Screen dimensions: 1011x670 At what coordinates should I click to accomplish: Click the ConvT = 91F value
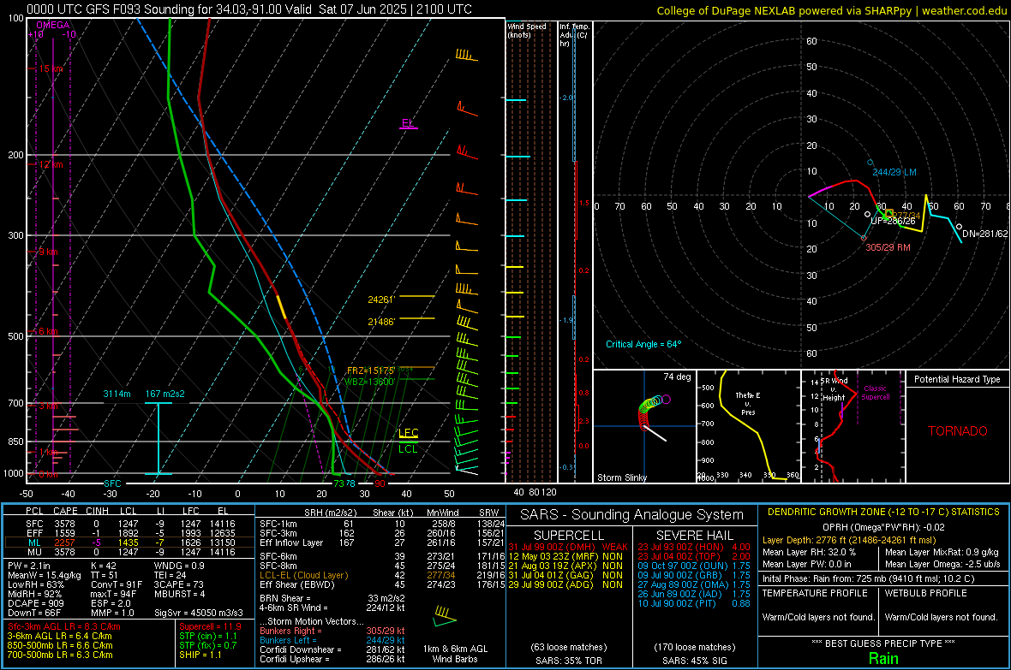pyautogui.click(x=116, y=584)
